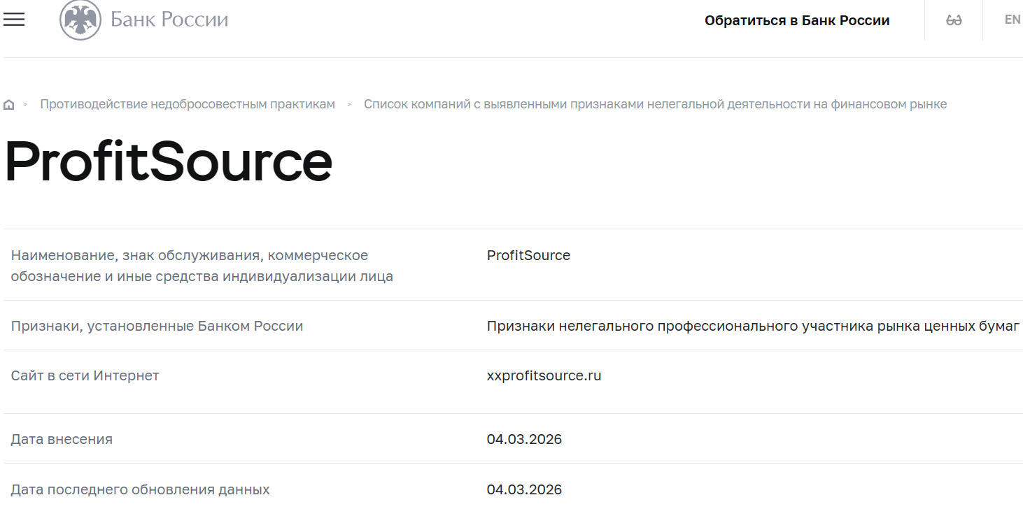Open the xxprofitsource.ru website link
Screen dimensions: 1023x509
[544, 375]
